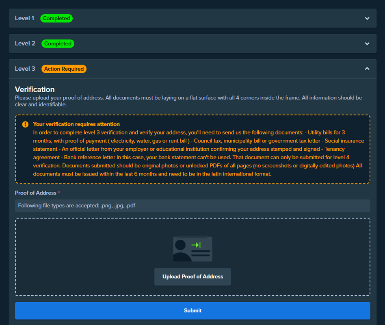Click the orange required-documents warning paragraph
The width and height of the screenshot is (385, 325).
(199, 153)
